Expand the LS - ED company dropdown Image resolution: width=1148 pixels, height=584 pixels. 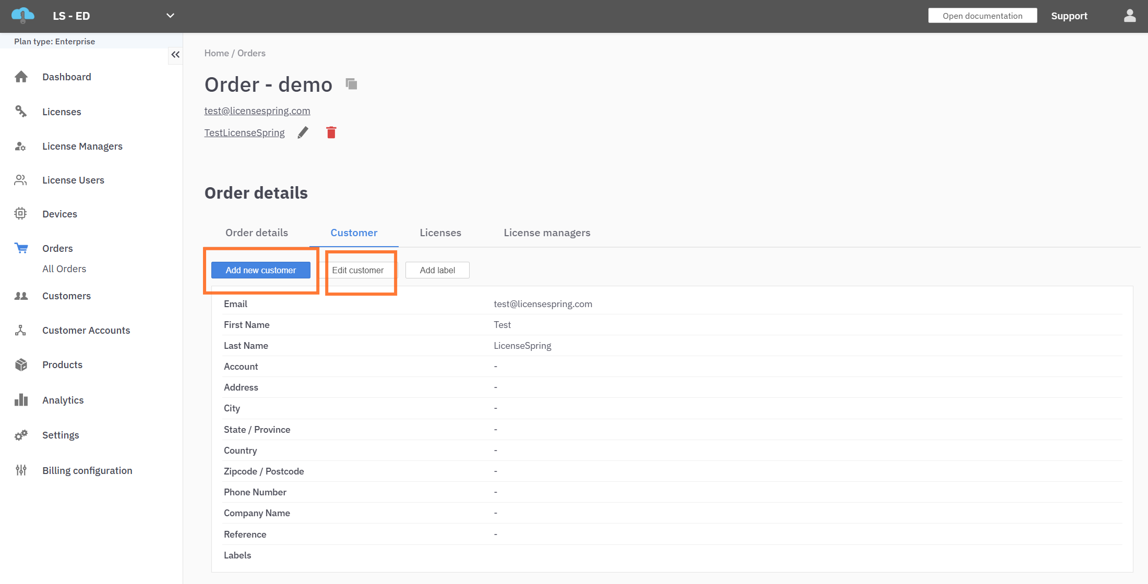[170, 16]
